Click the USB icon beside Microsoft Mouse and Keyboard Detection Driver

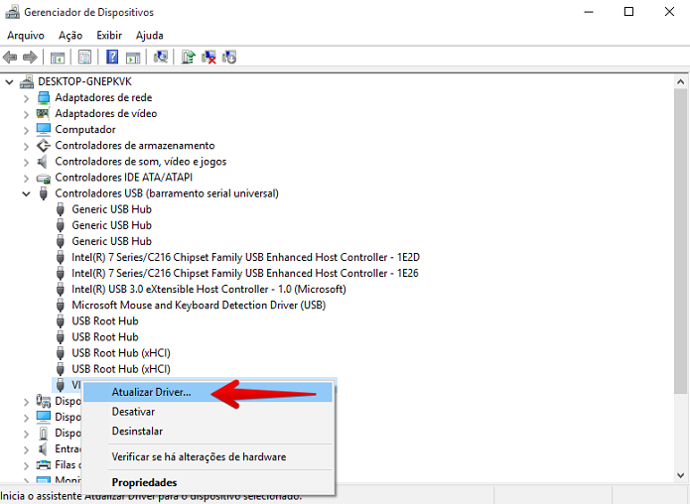[61, 306]
